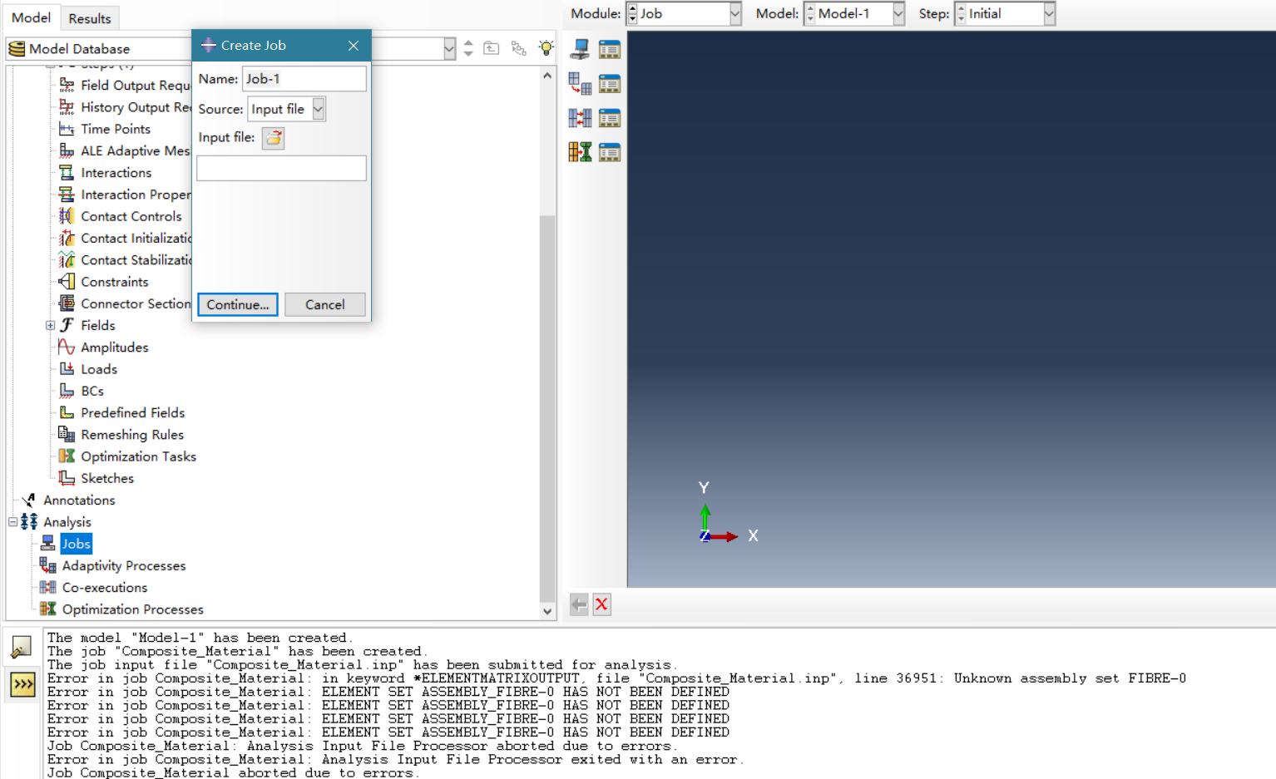Image resolution: width=1276 pixels, height=779 pixels.
Task: Click the folder icon to browse input files
Action: coord(273,138)
